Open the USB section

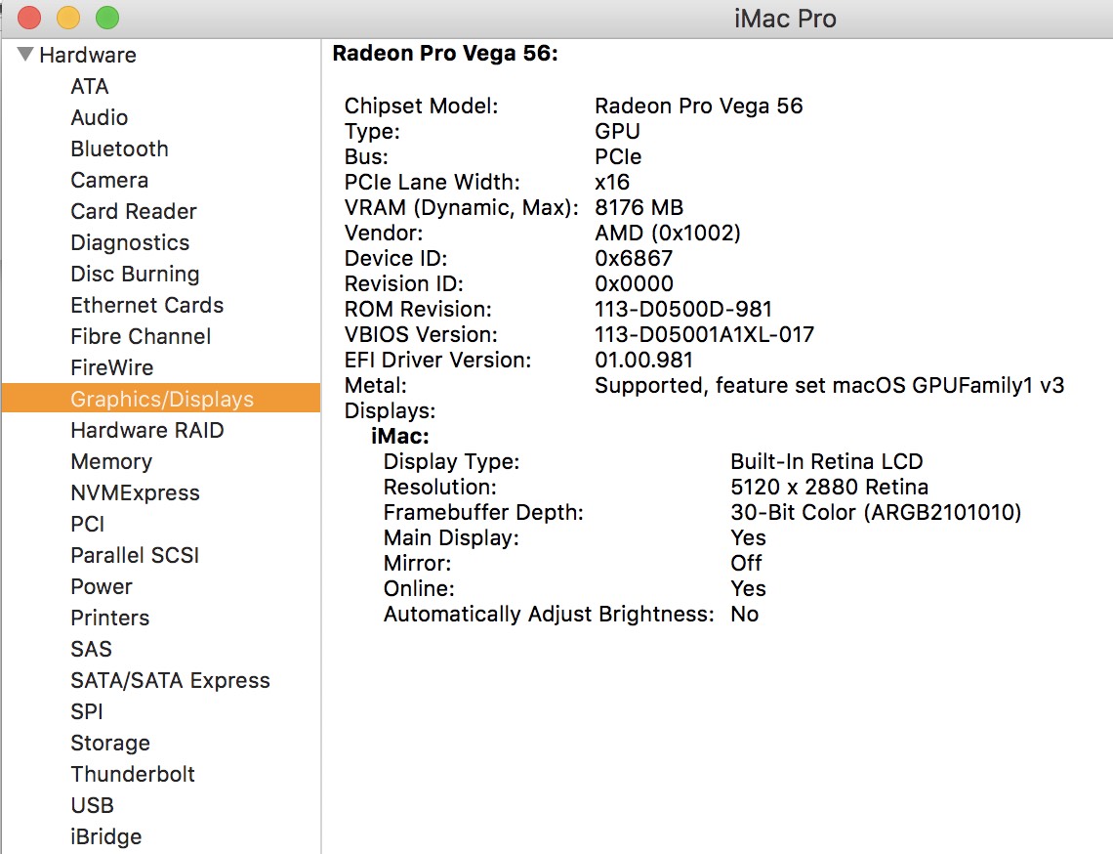point(93,805)
